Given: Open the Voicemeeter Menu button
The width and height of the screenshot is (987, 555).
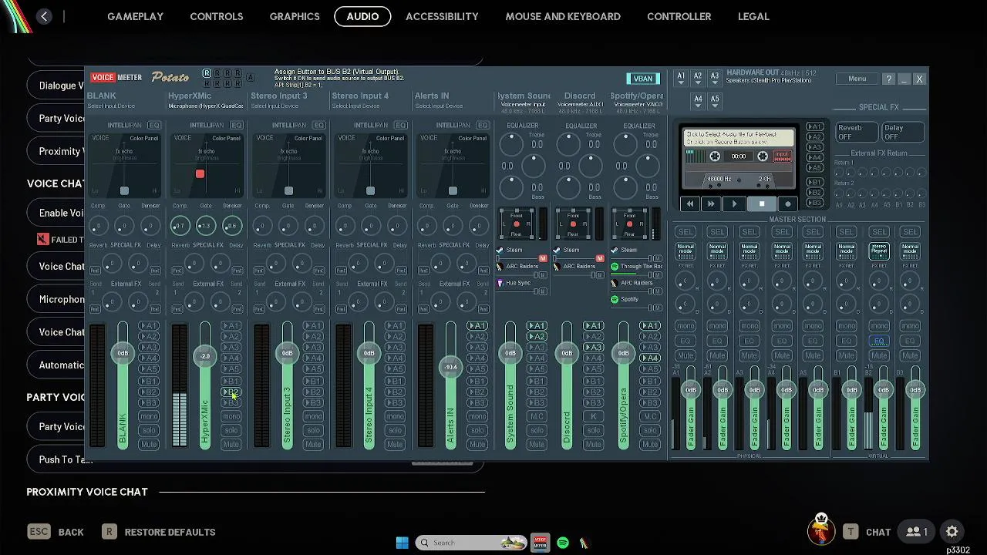Looking at the screenshot, I should click(x=857, y=79).
